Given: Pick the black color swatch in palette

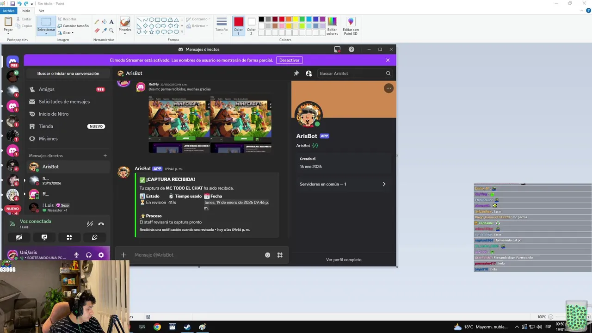Looking at the screenshot, I should (x=261, y=19).
